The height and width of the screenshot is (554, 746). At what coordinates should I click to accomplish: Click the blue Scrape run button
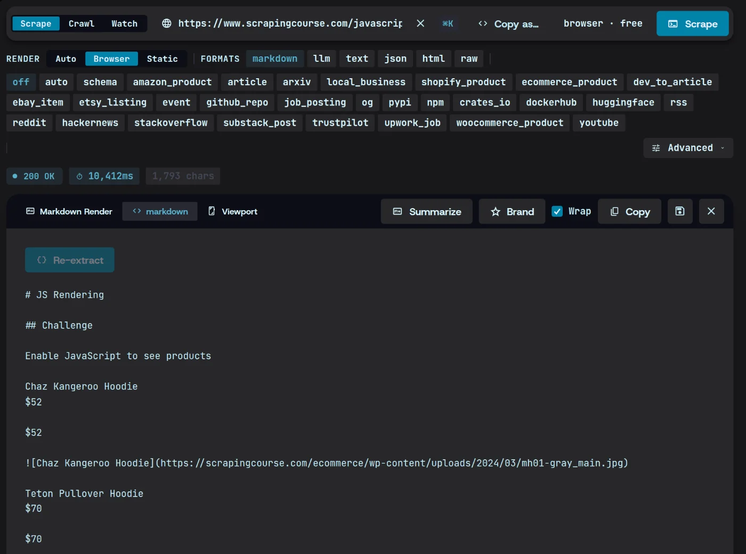click(692, 24)
